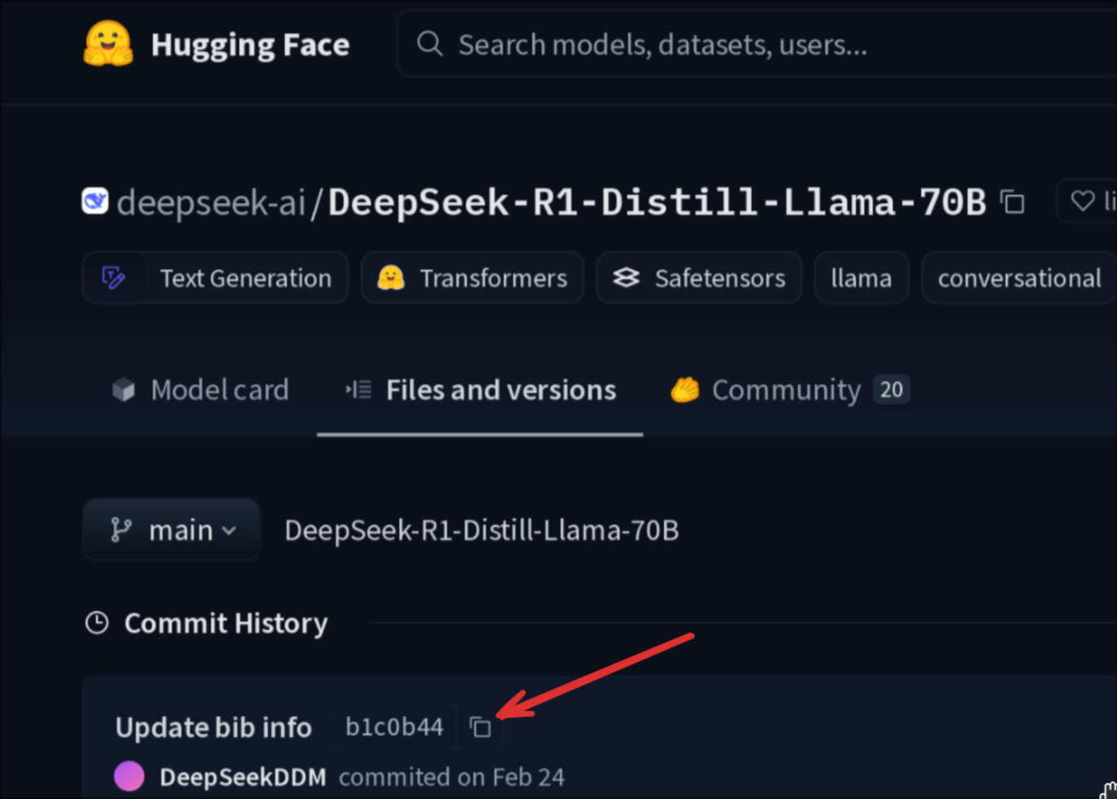Viewport: 1117px width, 799px height.
Task: Select the llama tag
Action: [x=861, y=278]
